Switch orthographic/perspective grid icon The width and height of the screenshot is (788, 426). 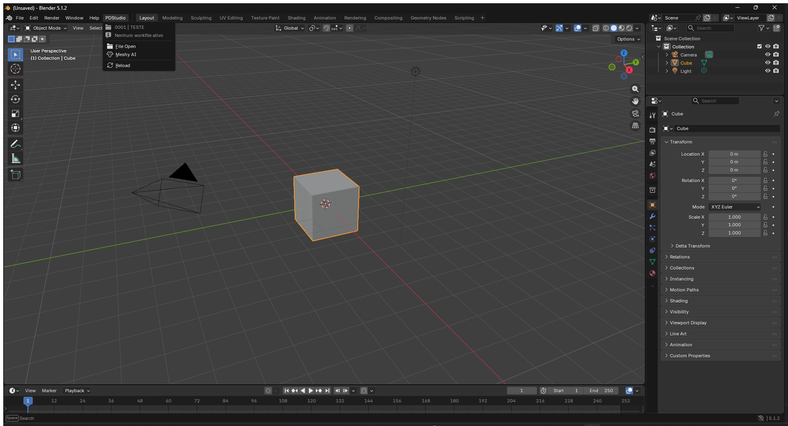pos(635,126)
